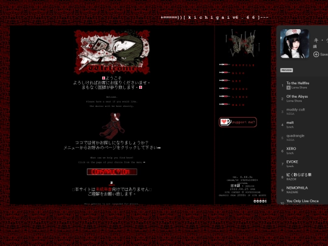
Task: Open the LINKS menu link
Action: [x=240, y=97]
